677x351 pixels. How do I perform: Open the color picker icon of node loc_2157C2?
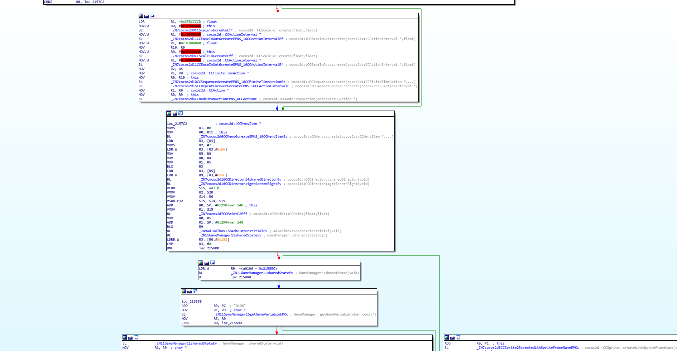tap(169, 113)
